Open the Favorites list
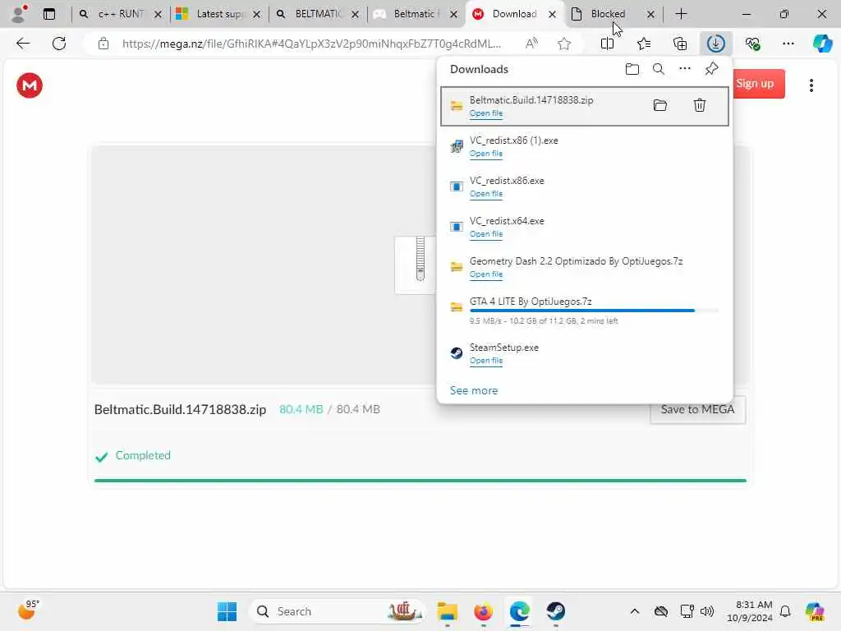 pos(644,44)
